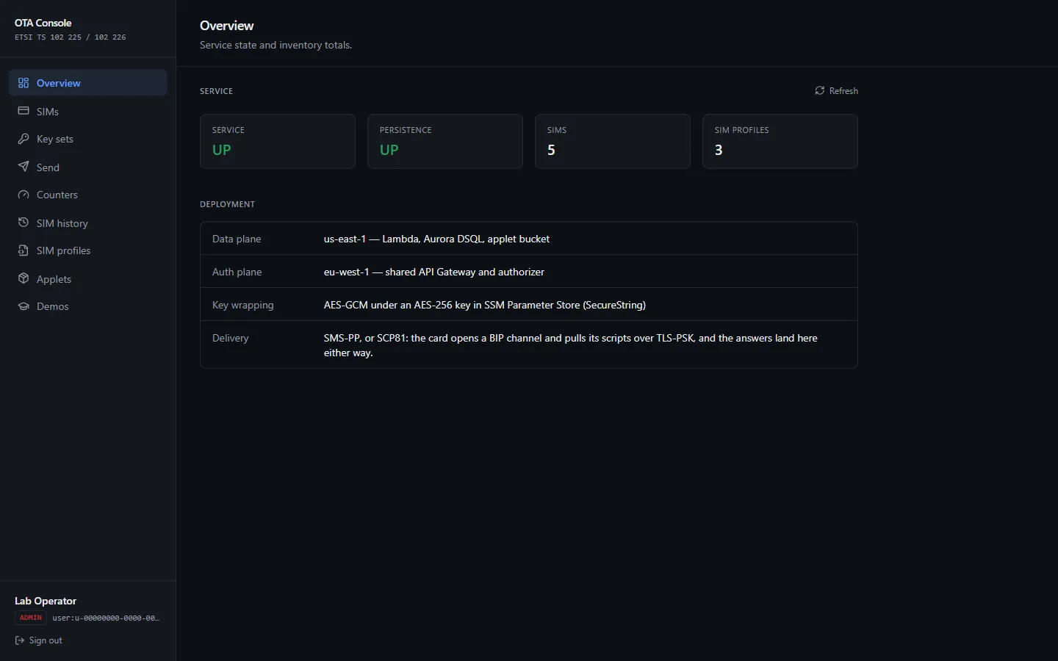This screenshot has width=1058, height=661.
Task: Click the Overview grid icon in sidebar
Action: (x=24, y=83)
